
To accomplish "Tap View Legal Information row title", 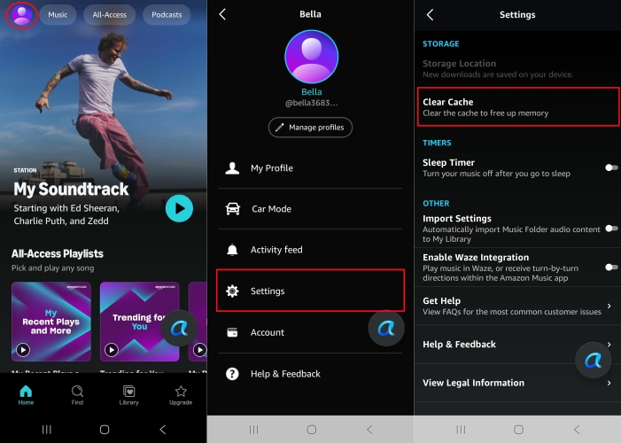I will click(x=473, y=383).
